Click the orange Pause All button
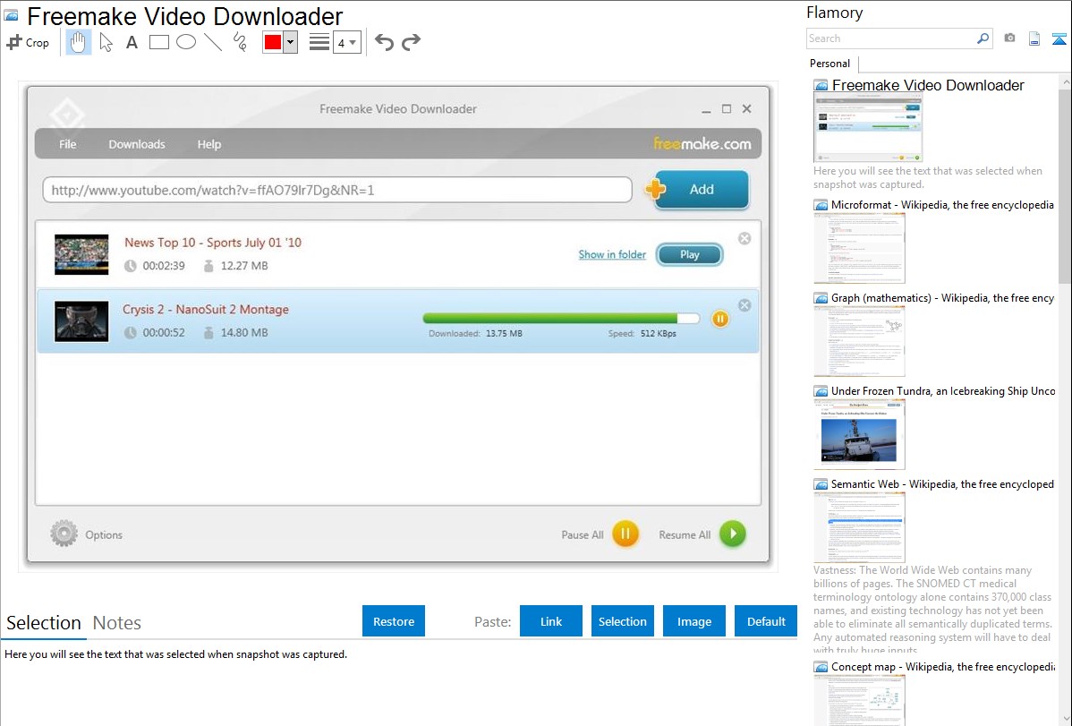This screenshot has height=726, width=1072. [x=625, y=534]
